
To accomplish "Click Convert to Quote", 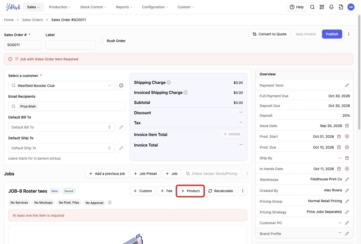I will [269, 34].
